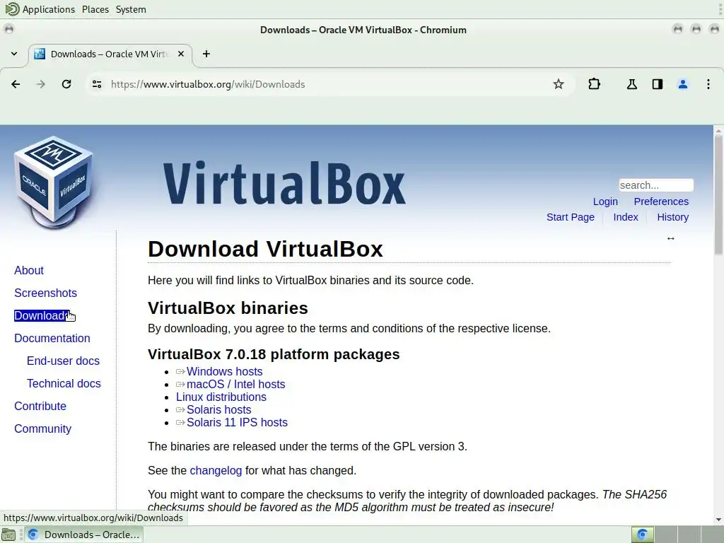Download the Windows hosts package
The image size is (724, 543).
pyautogui.click(x=224, y=371)
